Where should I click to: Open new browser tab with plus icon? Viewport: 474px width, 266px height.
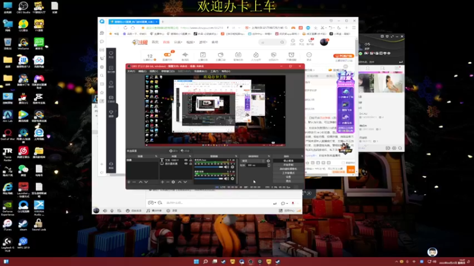click(x=162, y=22)
